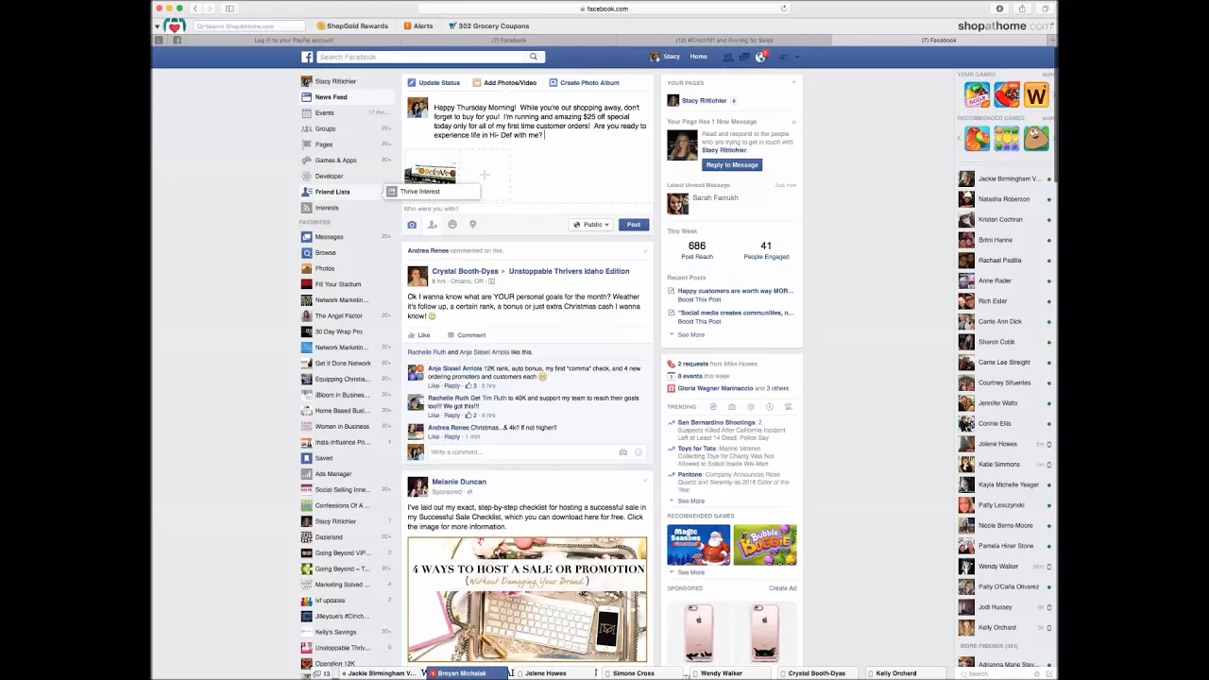Click the Safari sidebar toggle icon
The image size is (1209, 680).
[230, 8]
